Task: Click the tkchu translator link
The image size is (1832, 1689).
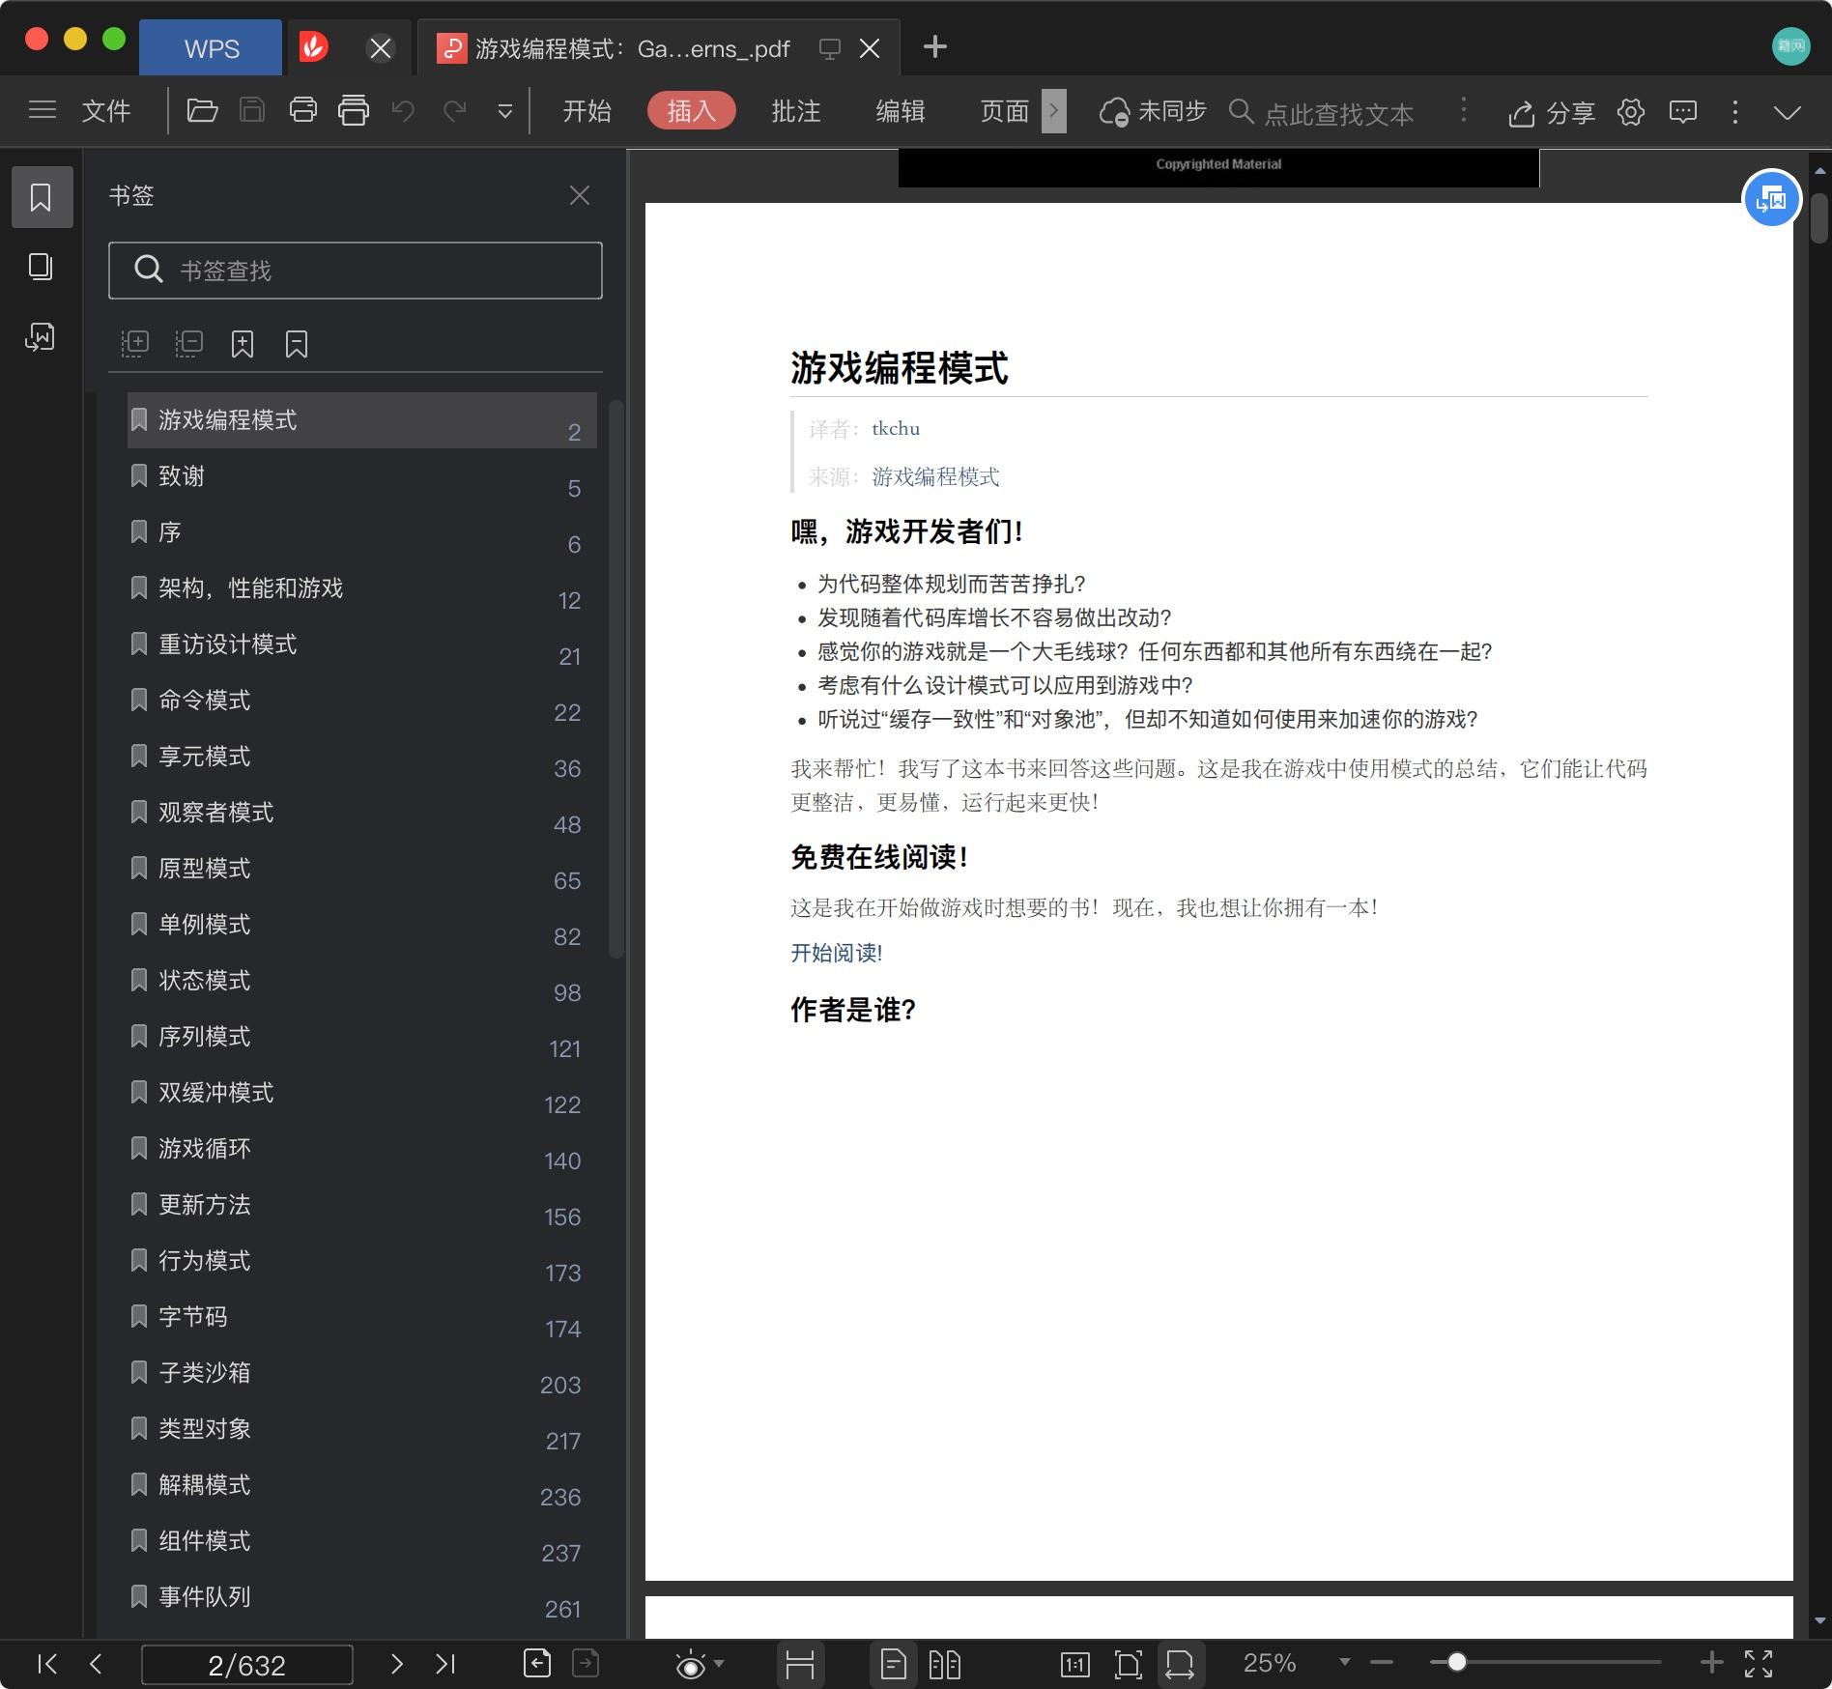Action: tap(896, 429)
